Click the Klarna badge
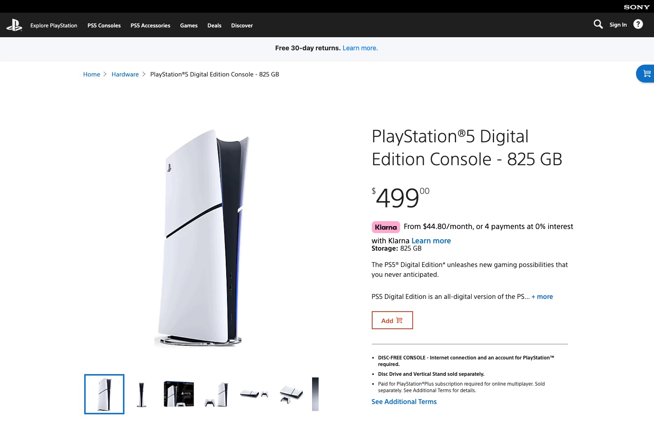Screen dimensions: 654x422 [x=386, y=227]
